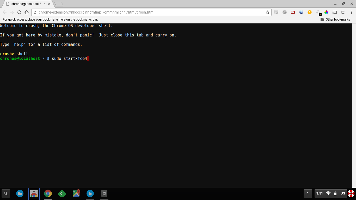Open Feedly from the shelf
The height and width of the screenshot is (200, 356).
[x=62, y=193]
